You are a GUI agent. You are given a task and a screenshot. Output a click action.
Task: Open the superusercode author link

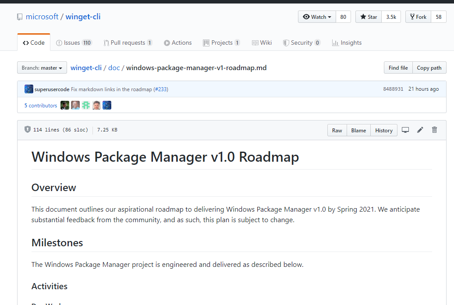pyautogui.click(x=52, y=89)
